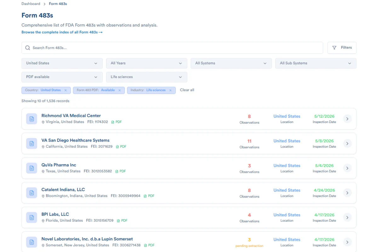The height and width of the screenshot is (252, 378).
Task: Open the All Years dropdown
Action: click(146, 63)
